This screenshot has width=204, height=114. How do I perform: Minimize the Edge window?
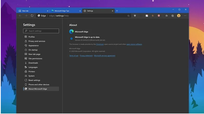[x=173, y=10]
